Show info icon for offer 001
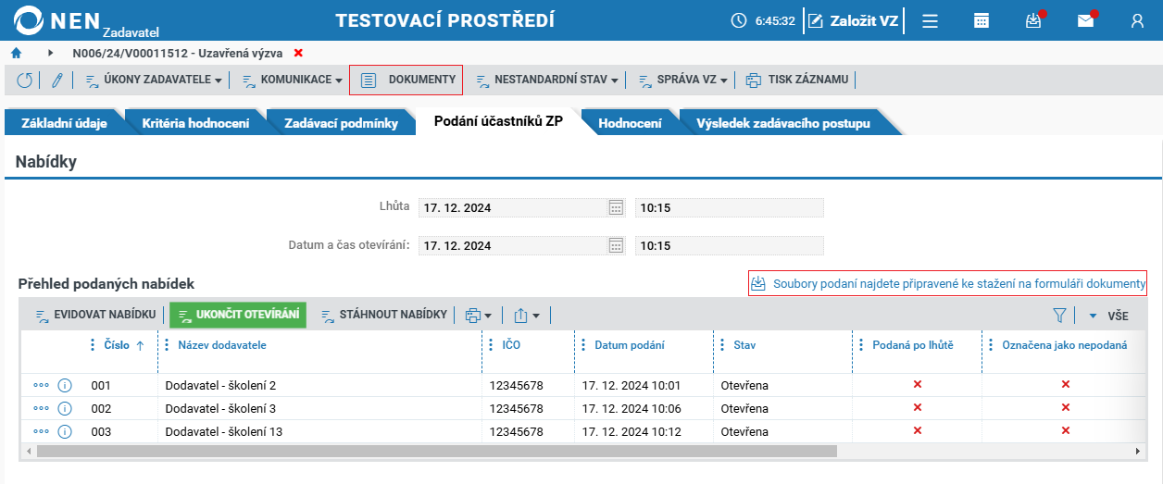Viewport: 1163px width, 484px height. pos(65,385)
